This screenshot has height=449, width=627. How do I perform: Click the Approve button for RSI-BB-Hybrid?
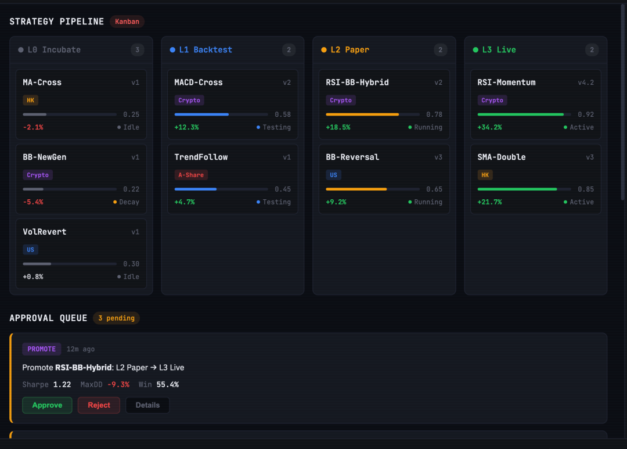tap(47, 405)
